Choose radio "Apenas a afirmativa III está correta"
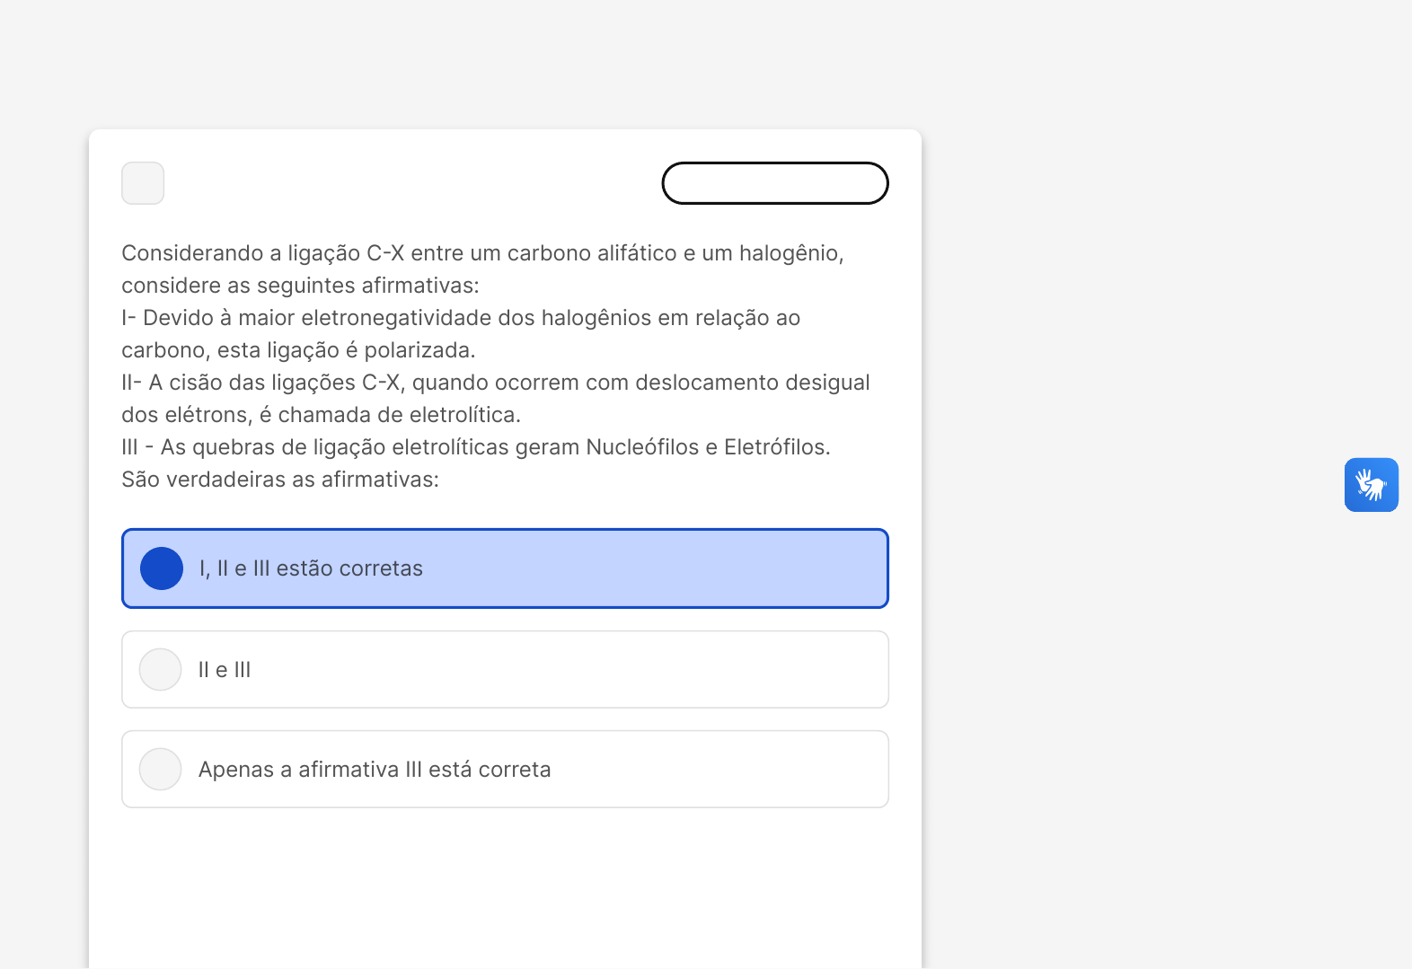This screenshot has height=969, width=1412. (161, 770)
